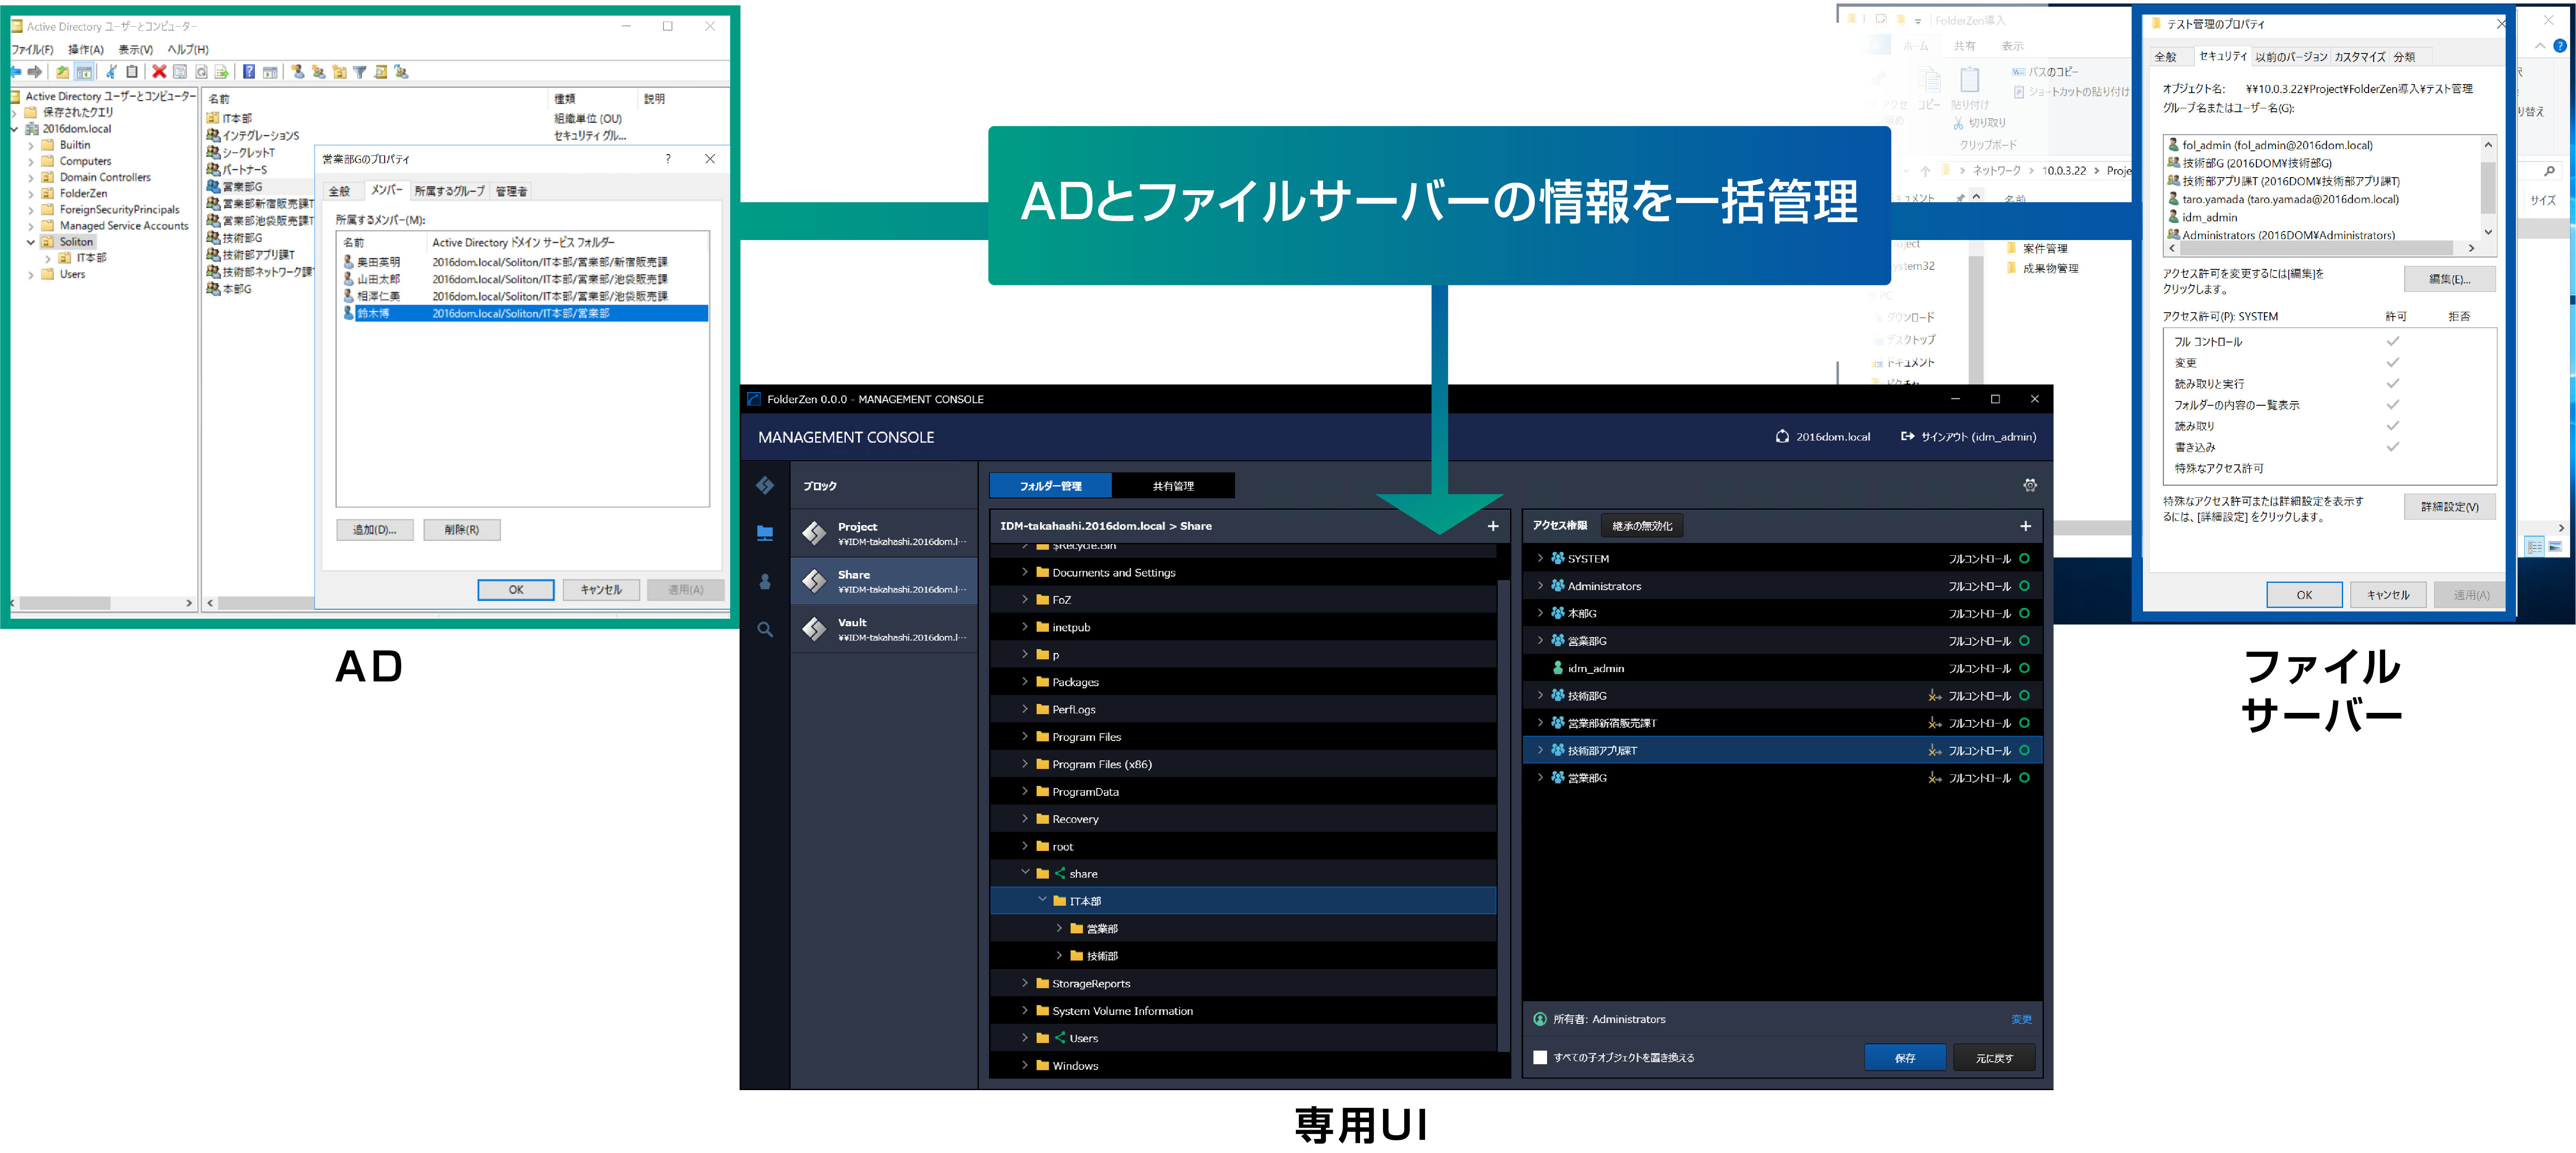Expand Documents and Settings folder in FolderZen

point(1025,572)
